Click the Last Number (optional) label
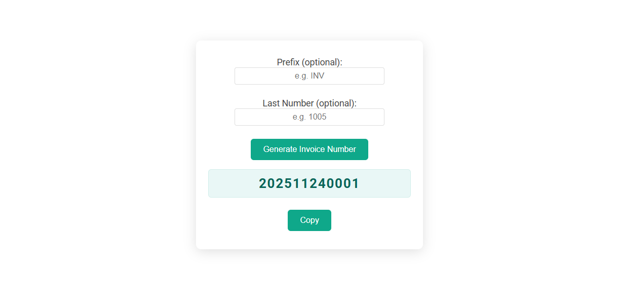 click(x=309, y=103)
